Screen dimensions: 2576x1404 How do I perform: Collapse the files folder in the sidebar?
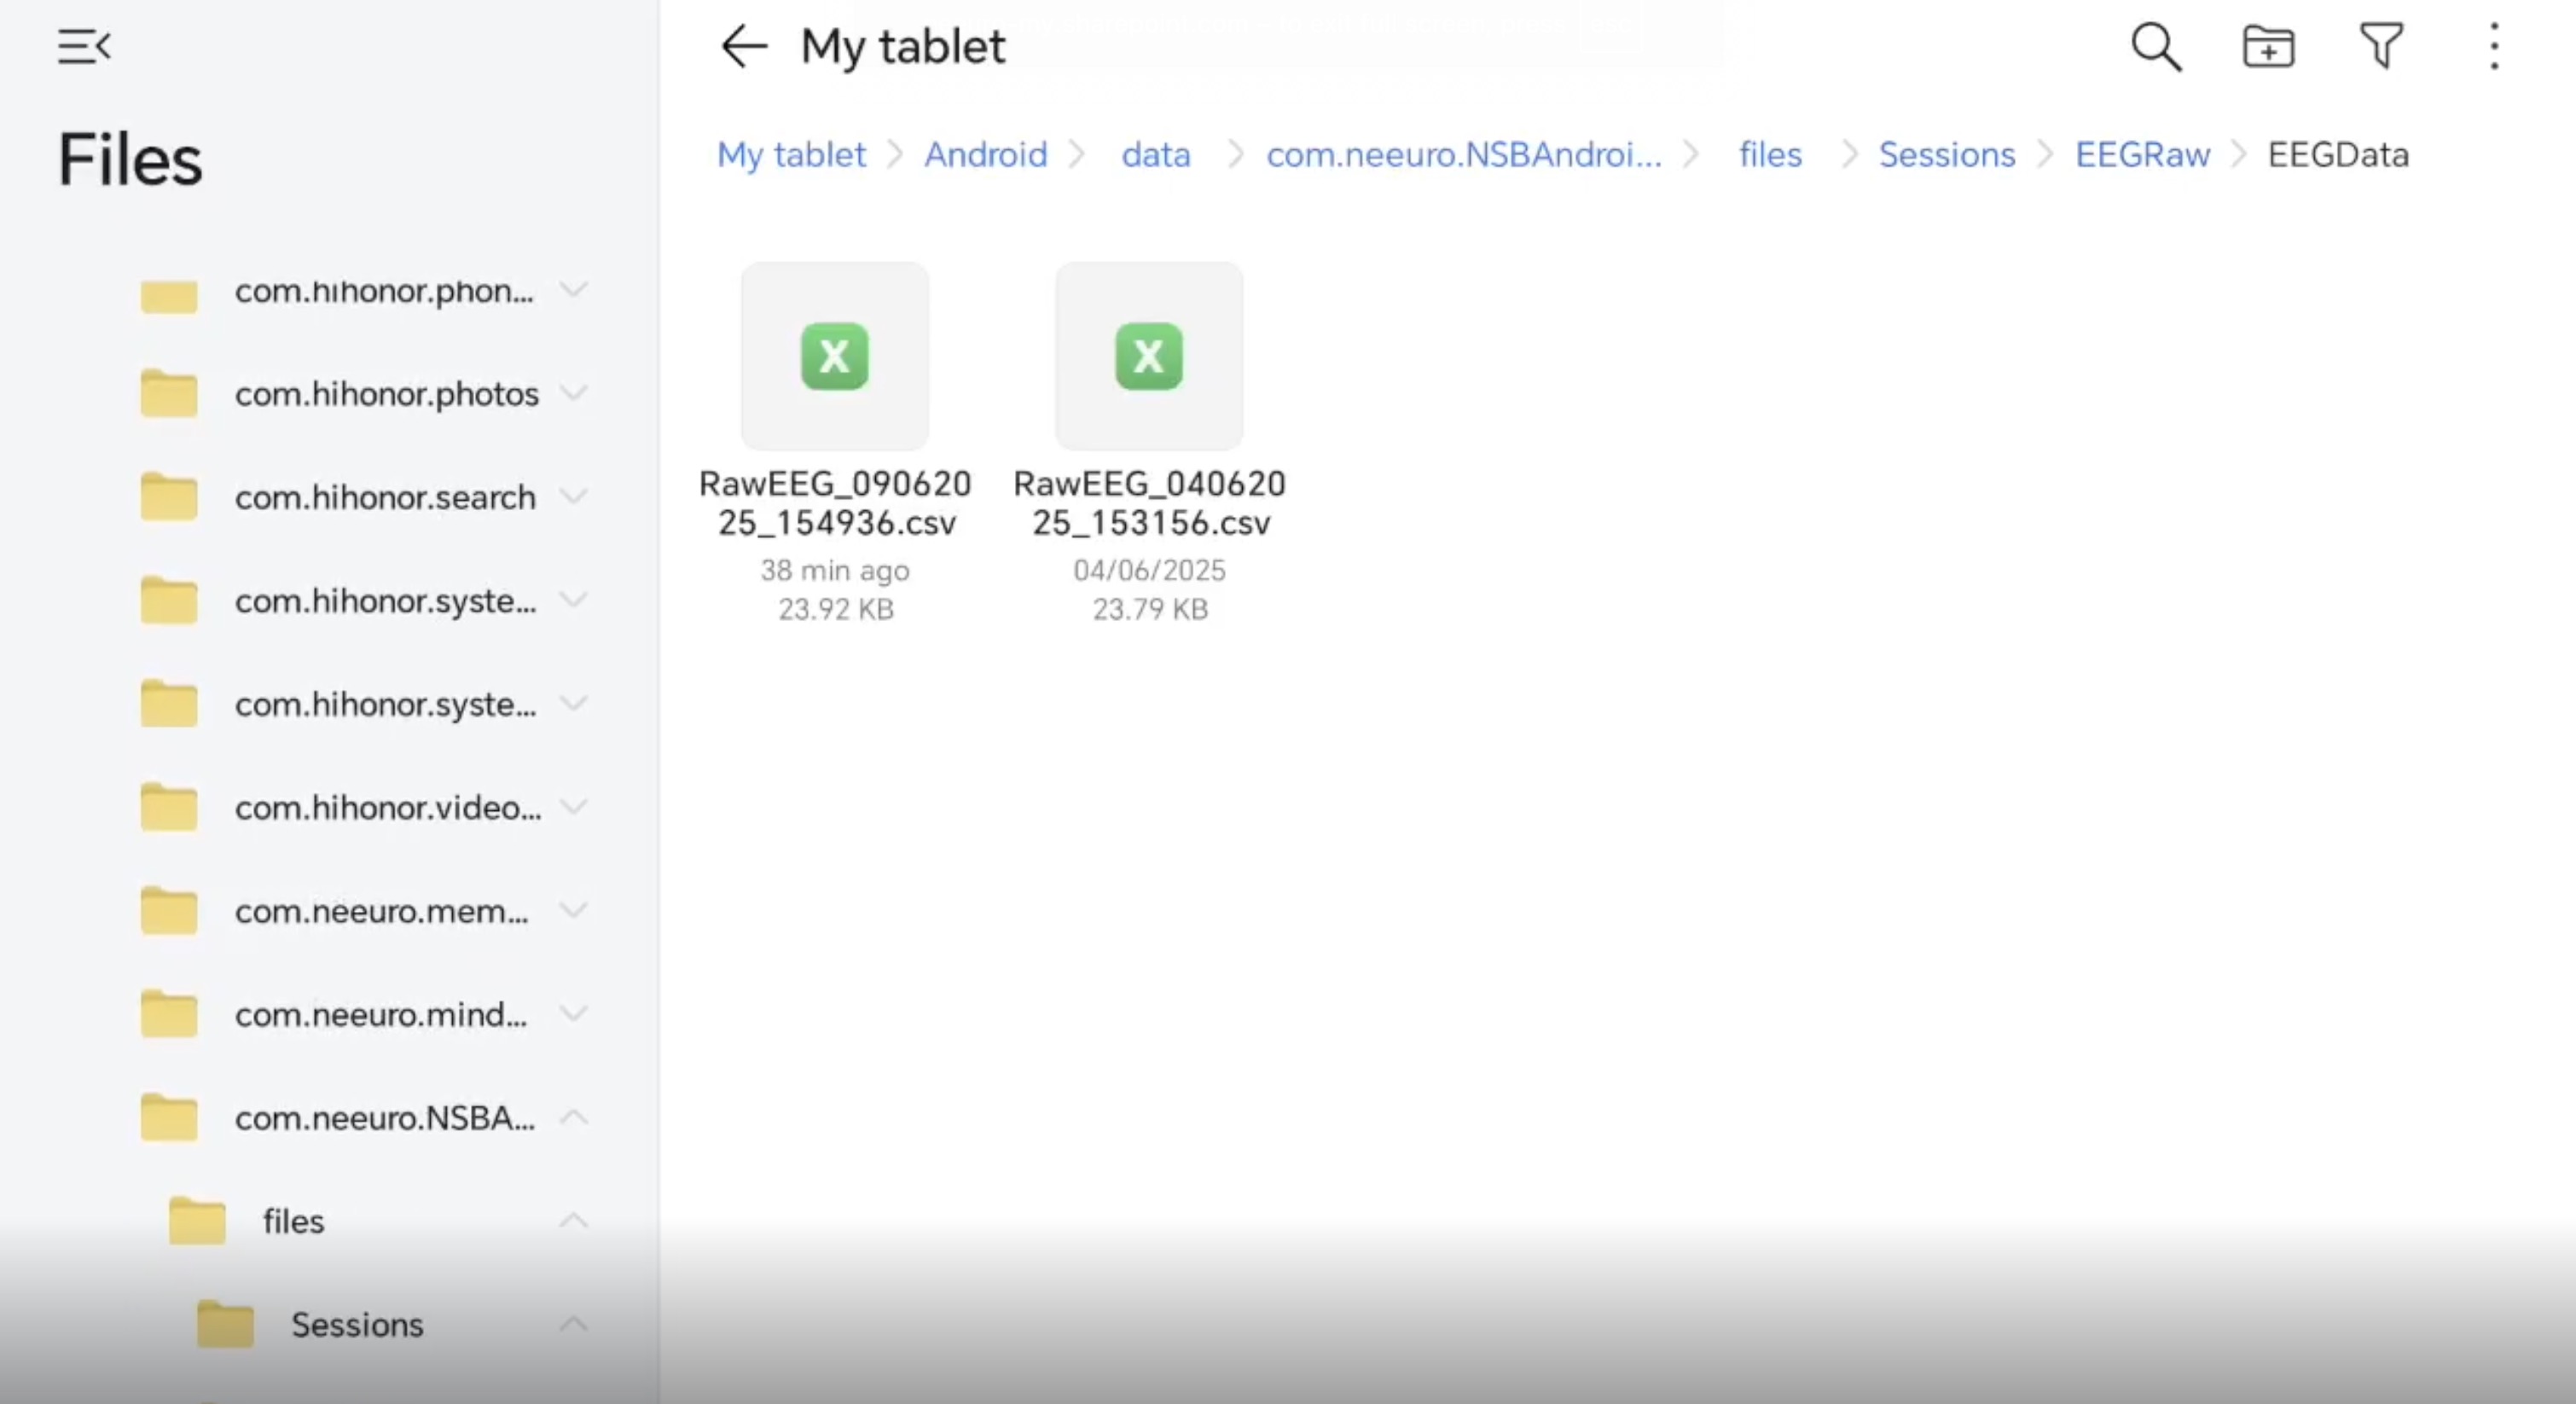573,1220
